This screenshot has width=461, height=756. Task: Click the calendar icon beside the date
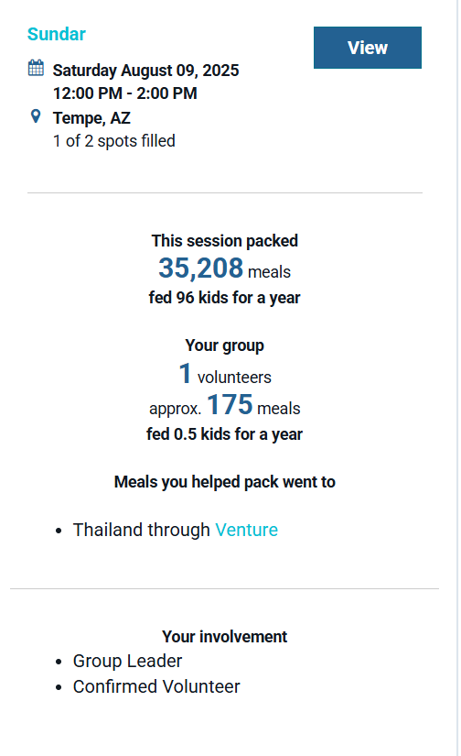click(36, 68)
